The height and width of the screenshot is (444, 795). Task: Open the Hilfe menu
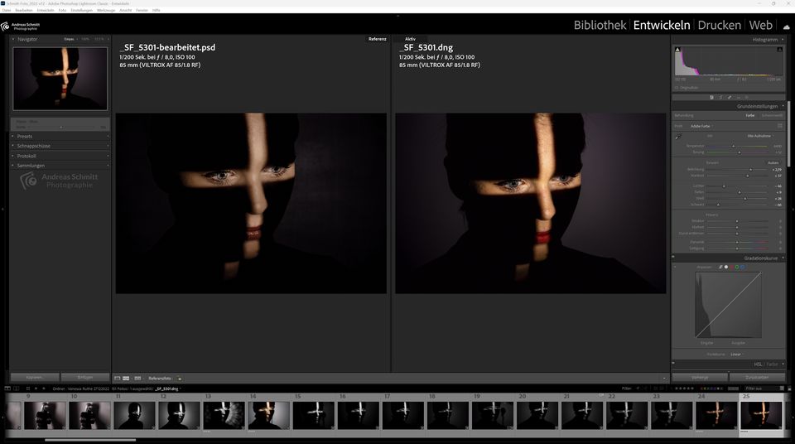157,10
